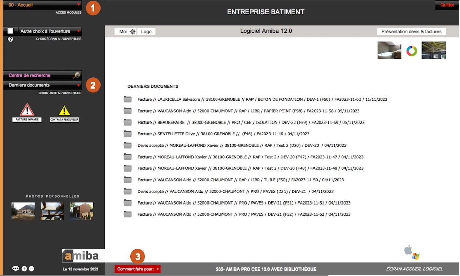This screenshot has height=276, width=460.
Task: Click ÉCRAN ACCUEIL LOGICIEL footer label
Action: click(x=414, y=269)
